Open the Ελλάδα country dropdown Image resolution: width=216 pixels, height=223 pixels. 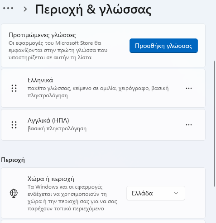click(x=156, y=193)
